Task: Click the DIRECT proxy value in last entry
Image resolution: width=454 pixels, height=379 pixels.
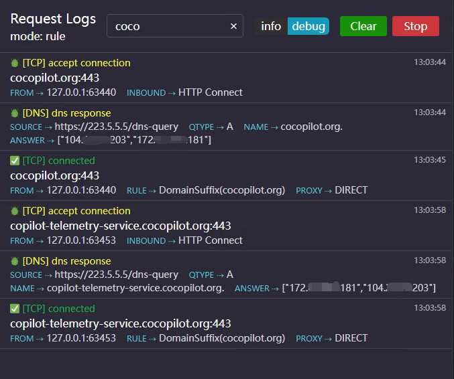Action: [351, 338]
